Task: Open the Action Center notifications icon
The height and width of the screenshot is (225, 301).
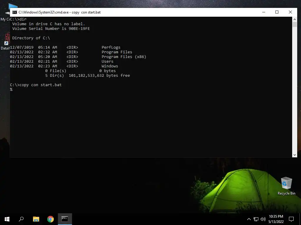Action: pos(291,219)
